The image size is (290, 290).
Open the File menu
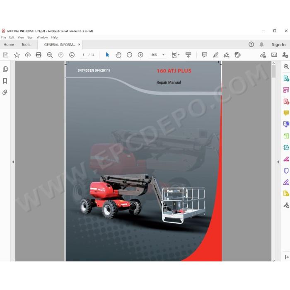click(3, 37)
